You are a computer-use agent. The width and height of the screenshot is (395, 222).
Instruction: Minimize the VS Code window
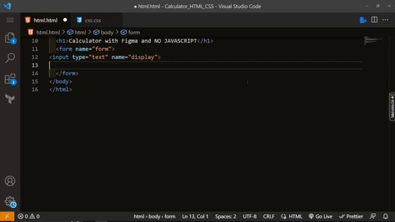tap(367, 6)
